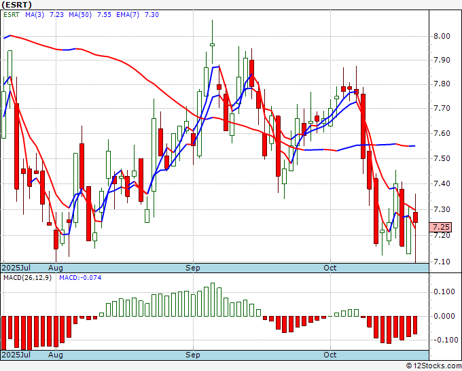Click the MA(3) value 7.23
Image resolution: width=462 pixels, height=371 pixels.
56,15
